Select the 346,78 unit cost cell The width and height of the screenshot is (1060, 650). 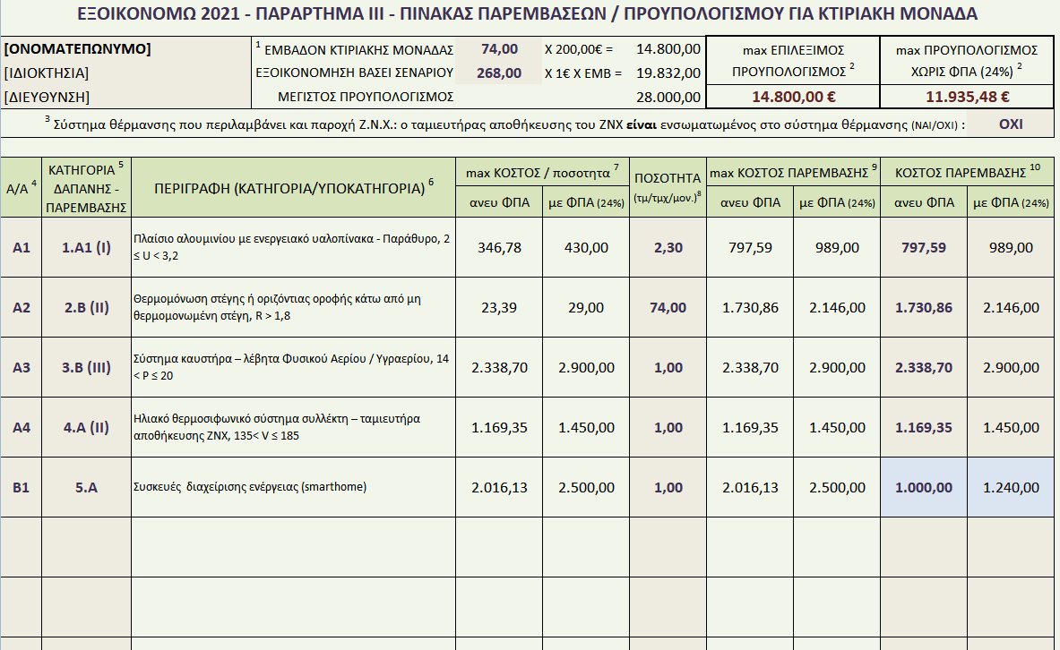click(499, 247)
